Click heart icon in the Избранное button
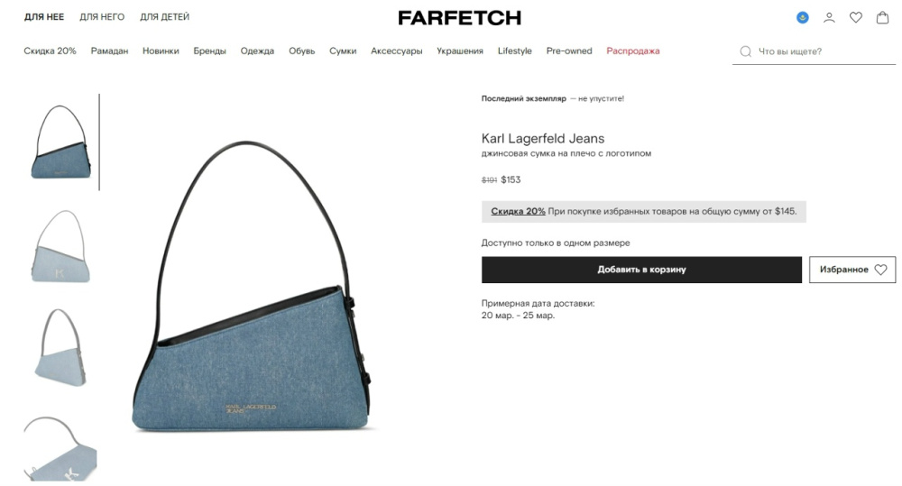 [x=880, y=270]
